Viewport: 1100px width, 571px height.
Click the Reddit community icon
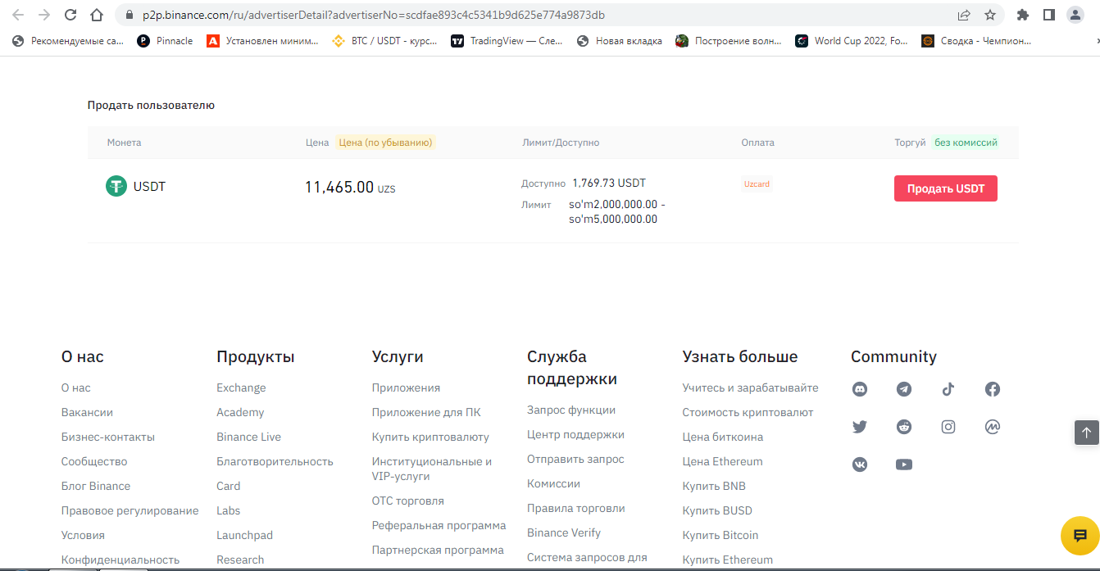coord(904,427)
